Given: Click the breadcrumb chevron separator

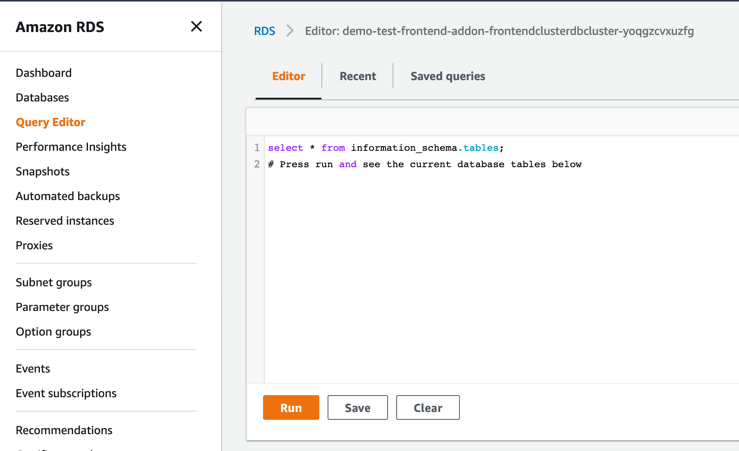Looking at the screenshot, I should [290, 31].
